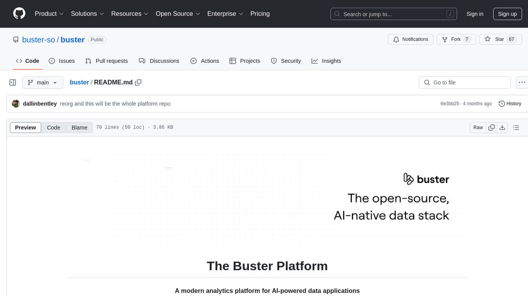Open the Pull requests tab

click(106, 61)
